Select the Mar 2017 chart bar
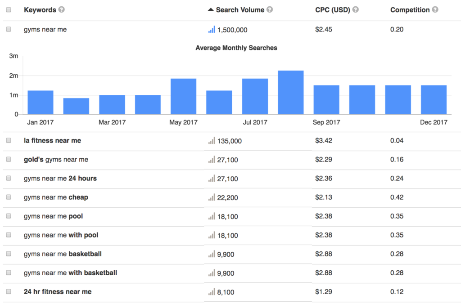The width and height of the screenshot is (461, 304). [112, 105]
